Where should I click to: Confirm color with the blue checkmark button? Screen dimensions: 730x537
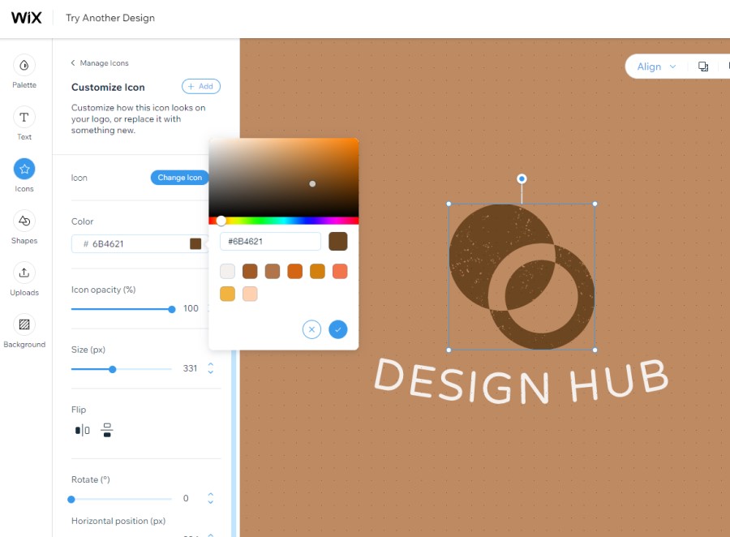pyautogui.click(x=338, y=329)
